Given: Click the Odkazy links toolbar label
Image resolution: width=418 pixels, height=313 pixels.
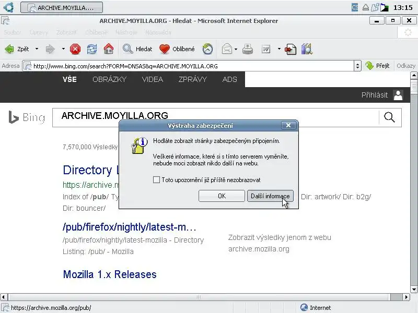Looking at the screenshot, I should pos(406,66).
